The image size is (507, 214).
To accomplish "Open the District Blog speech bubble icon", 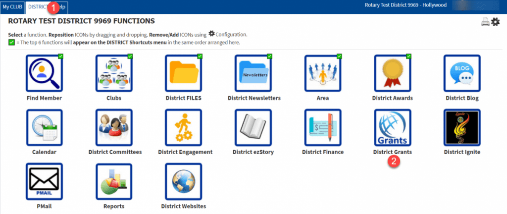I will tap(462, 73).
